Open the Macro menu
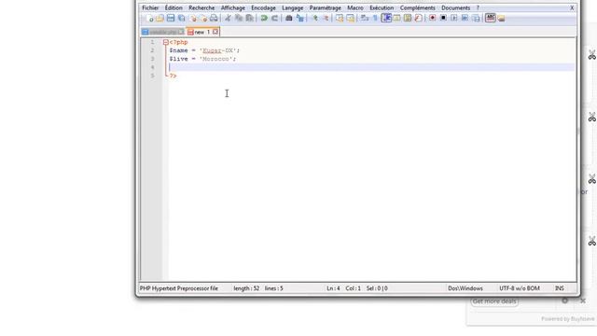The image size is (597, 336). (355, 7)
